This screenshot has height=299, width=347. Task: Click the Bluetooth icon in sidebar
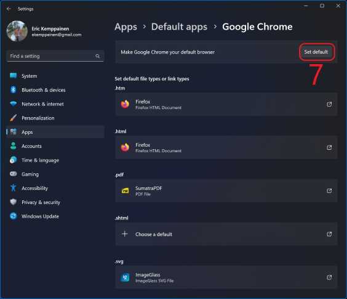[x=14, y=89]
